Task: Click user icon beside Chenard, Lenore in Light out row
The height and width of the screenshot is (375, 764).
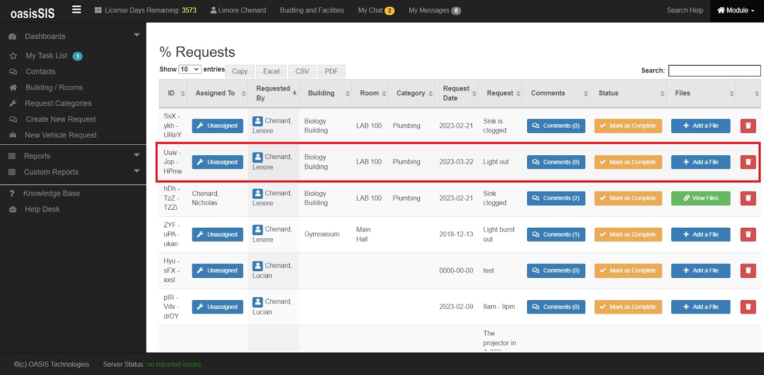Action: point(258,157)
